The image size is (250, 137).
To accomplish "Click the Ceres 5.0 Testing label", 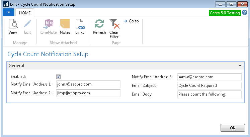I will (225, 13).
